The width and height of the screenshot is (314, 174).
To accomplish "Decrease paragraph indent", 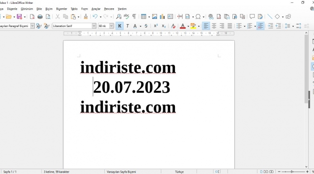I will pyautogui.click(x=278, y=26).
